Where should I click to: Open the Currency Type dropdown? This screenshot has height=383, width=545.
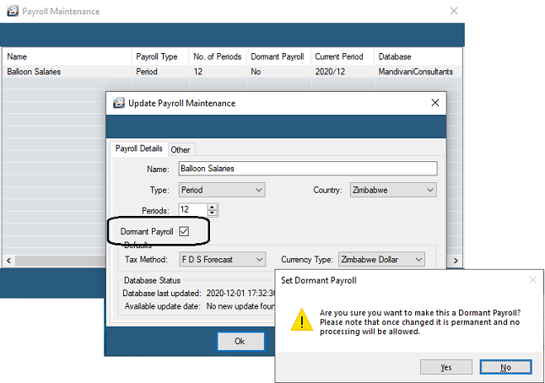[x=381, y=259]
